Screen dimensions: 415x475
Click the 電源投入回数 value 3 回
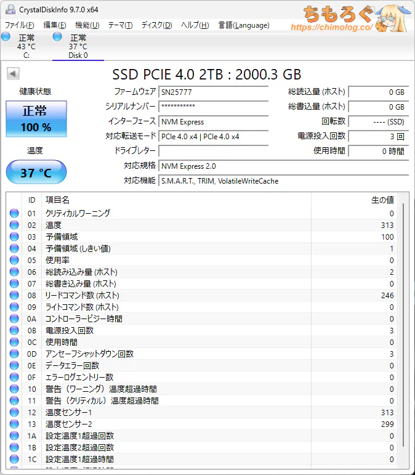(x=379, y=137)
